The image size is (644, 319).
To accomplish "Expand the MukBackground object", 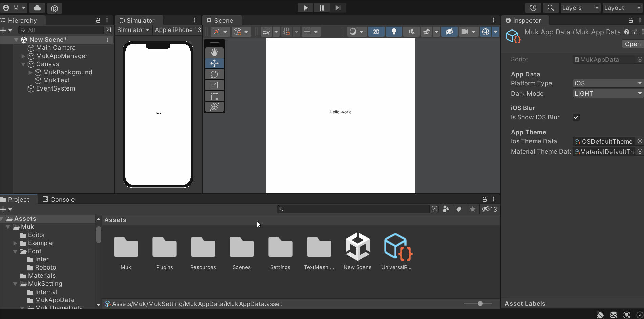I will pos(30,72).
